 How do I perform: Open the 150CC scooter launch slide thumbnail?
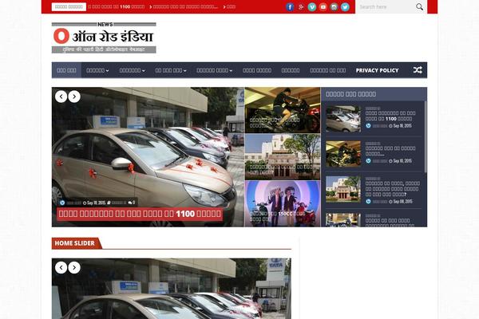coord(283,203)
